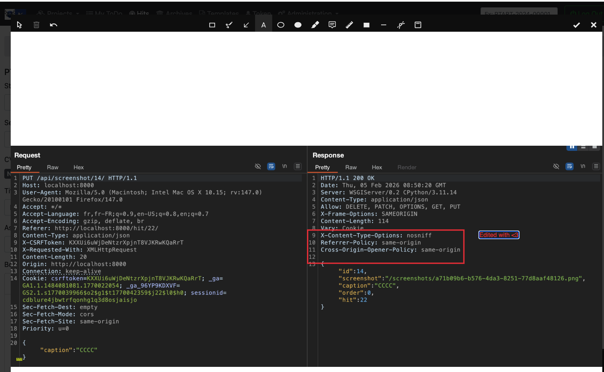This screenshot has width=604, height=372.
Task: Switch to Raw tab in Response panel
Action: coord(351,167)
